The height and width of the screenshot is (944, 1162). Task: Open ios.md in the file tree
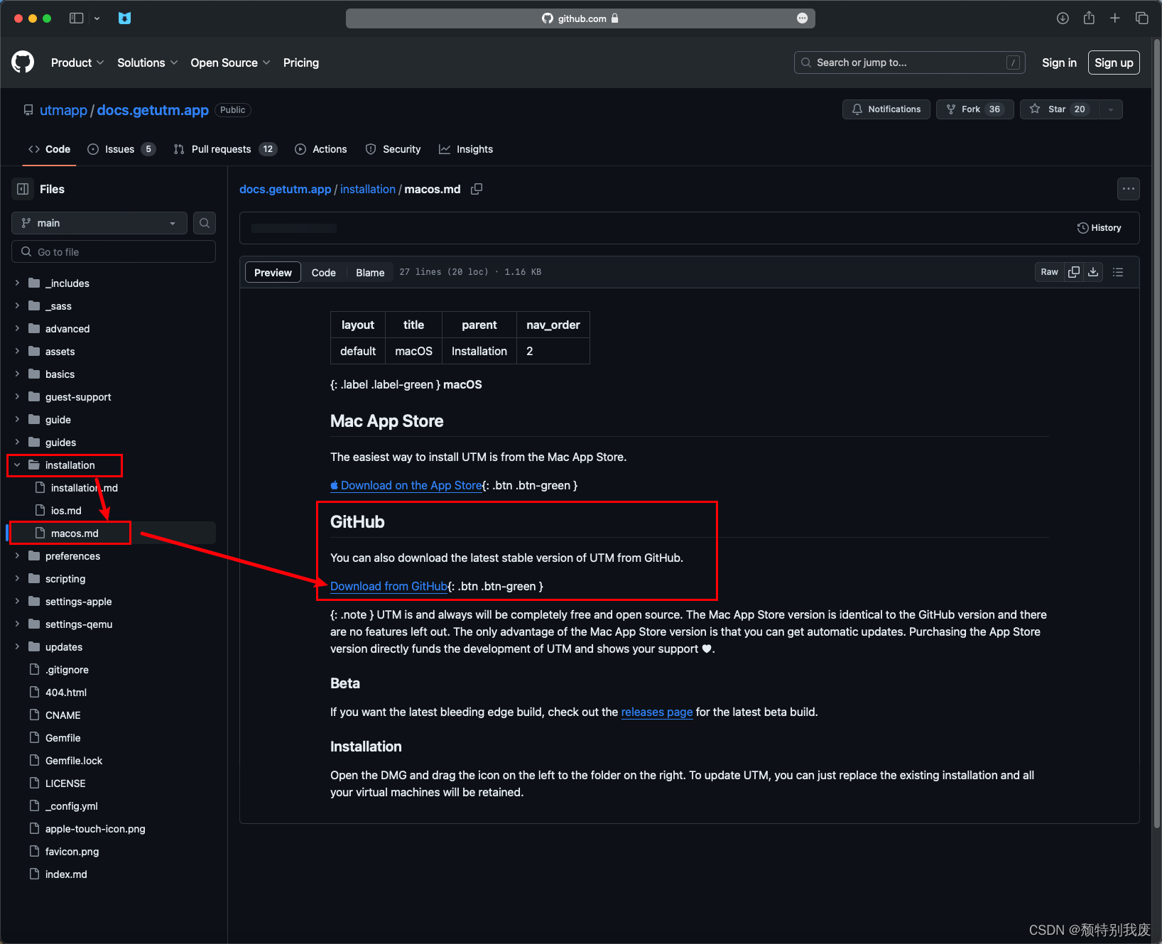pos(66,511)
